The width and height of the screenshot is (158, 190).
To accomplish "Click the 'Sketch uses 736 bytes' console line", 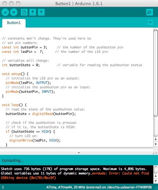I will point(74,169).
